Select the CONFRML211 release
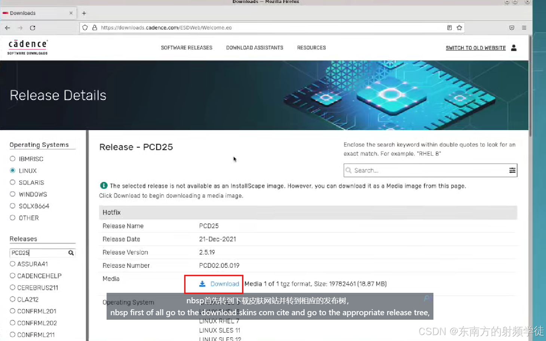This screenshot has height=341, width=546. (13, 335)
